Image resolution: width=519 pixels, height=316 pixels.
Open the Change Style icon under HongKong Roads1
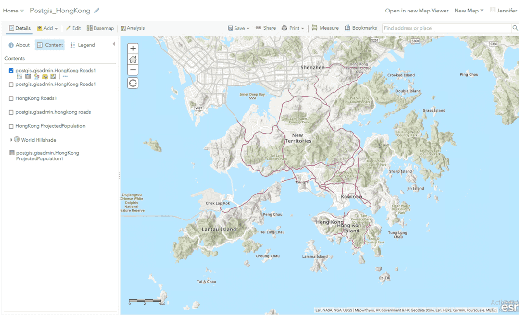click(37, 76)
